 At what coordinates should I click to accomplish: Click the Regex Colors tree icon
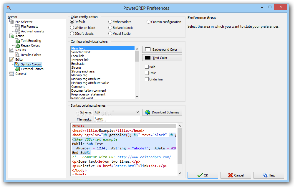coord(17,45)
